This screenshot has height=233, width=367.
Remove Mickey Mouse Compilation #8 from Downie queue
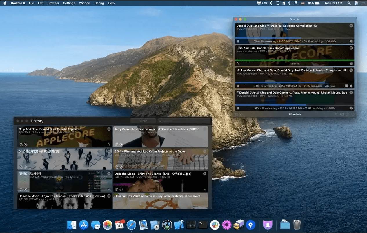[x=351, y=70]
